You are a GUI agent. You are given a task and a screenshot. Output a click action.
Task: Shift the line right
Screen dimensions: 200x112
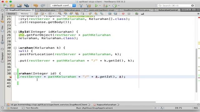(115, 14)
